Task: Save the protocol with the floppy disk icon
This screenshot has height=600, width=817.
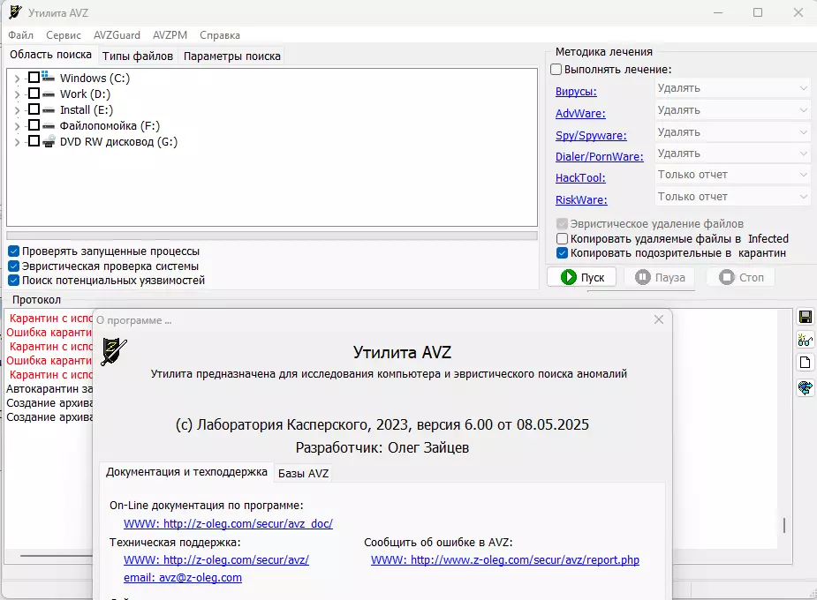Action: (x=805, y=318)
